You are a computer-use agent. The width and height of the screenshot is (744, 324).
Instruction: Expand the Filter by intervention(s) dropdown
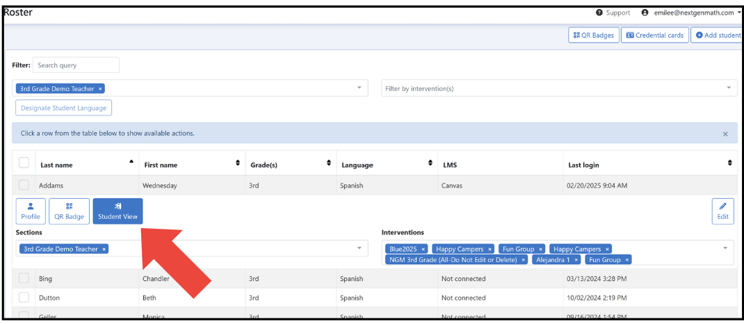click(560, 88)
